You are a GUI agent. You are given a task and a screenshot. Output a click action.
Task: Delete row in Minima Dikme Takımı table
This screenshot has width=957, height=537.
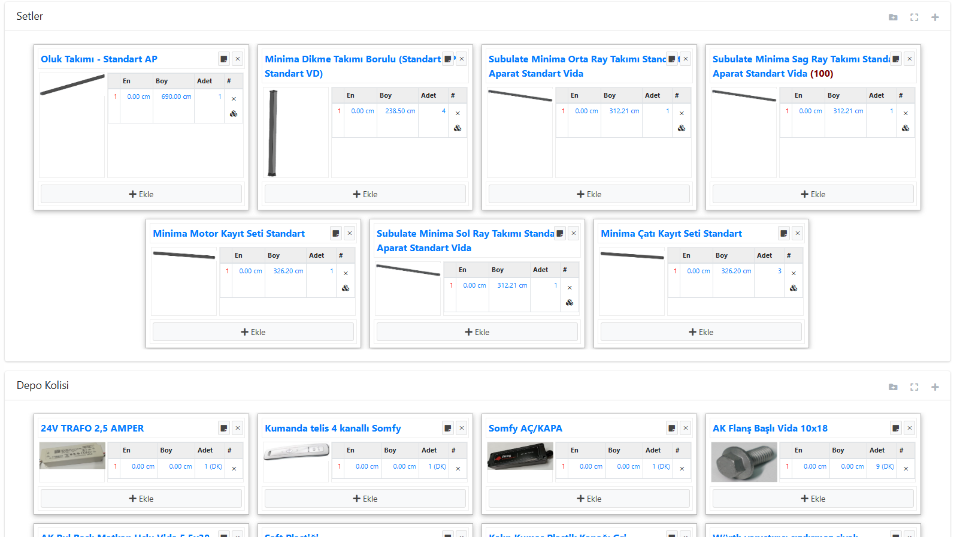pyautogui.click(x=458, y=113)
